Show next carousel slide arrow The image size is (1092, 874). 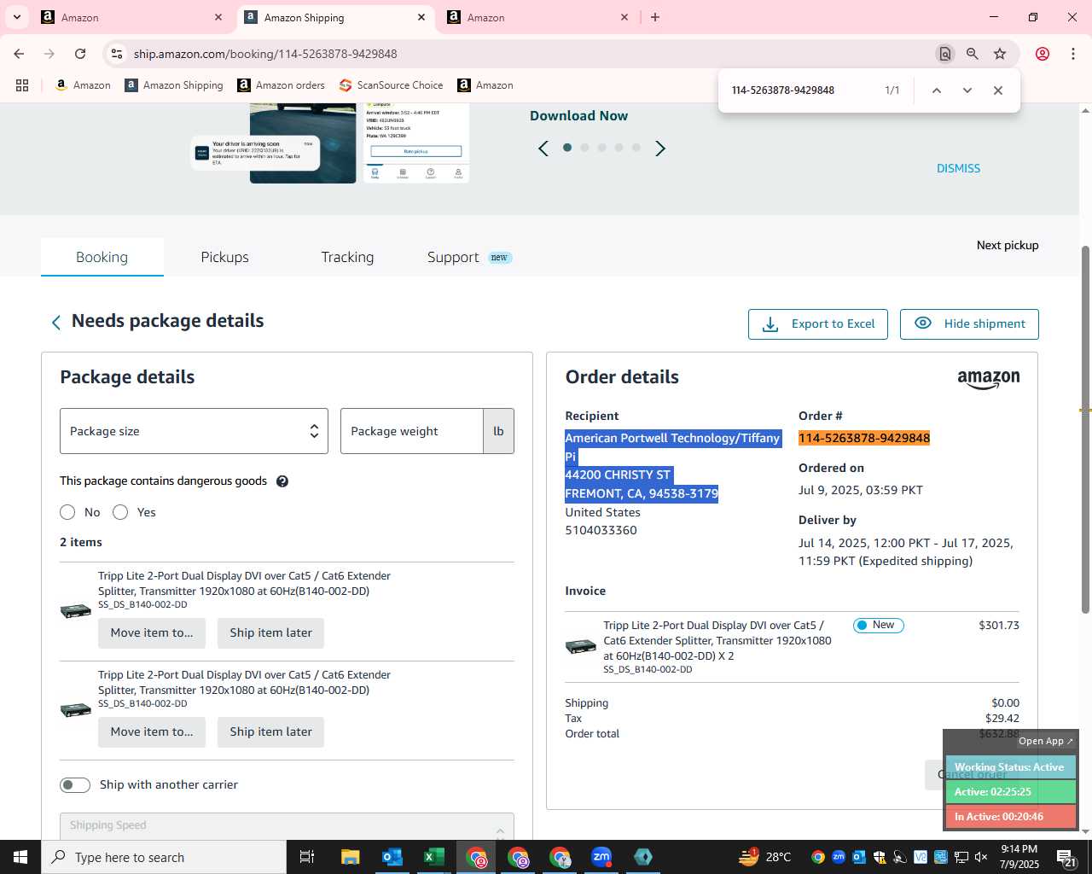660,149
